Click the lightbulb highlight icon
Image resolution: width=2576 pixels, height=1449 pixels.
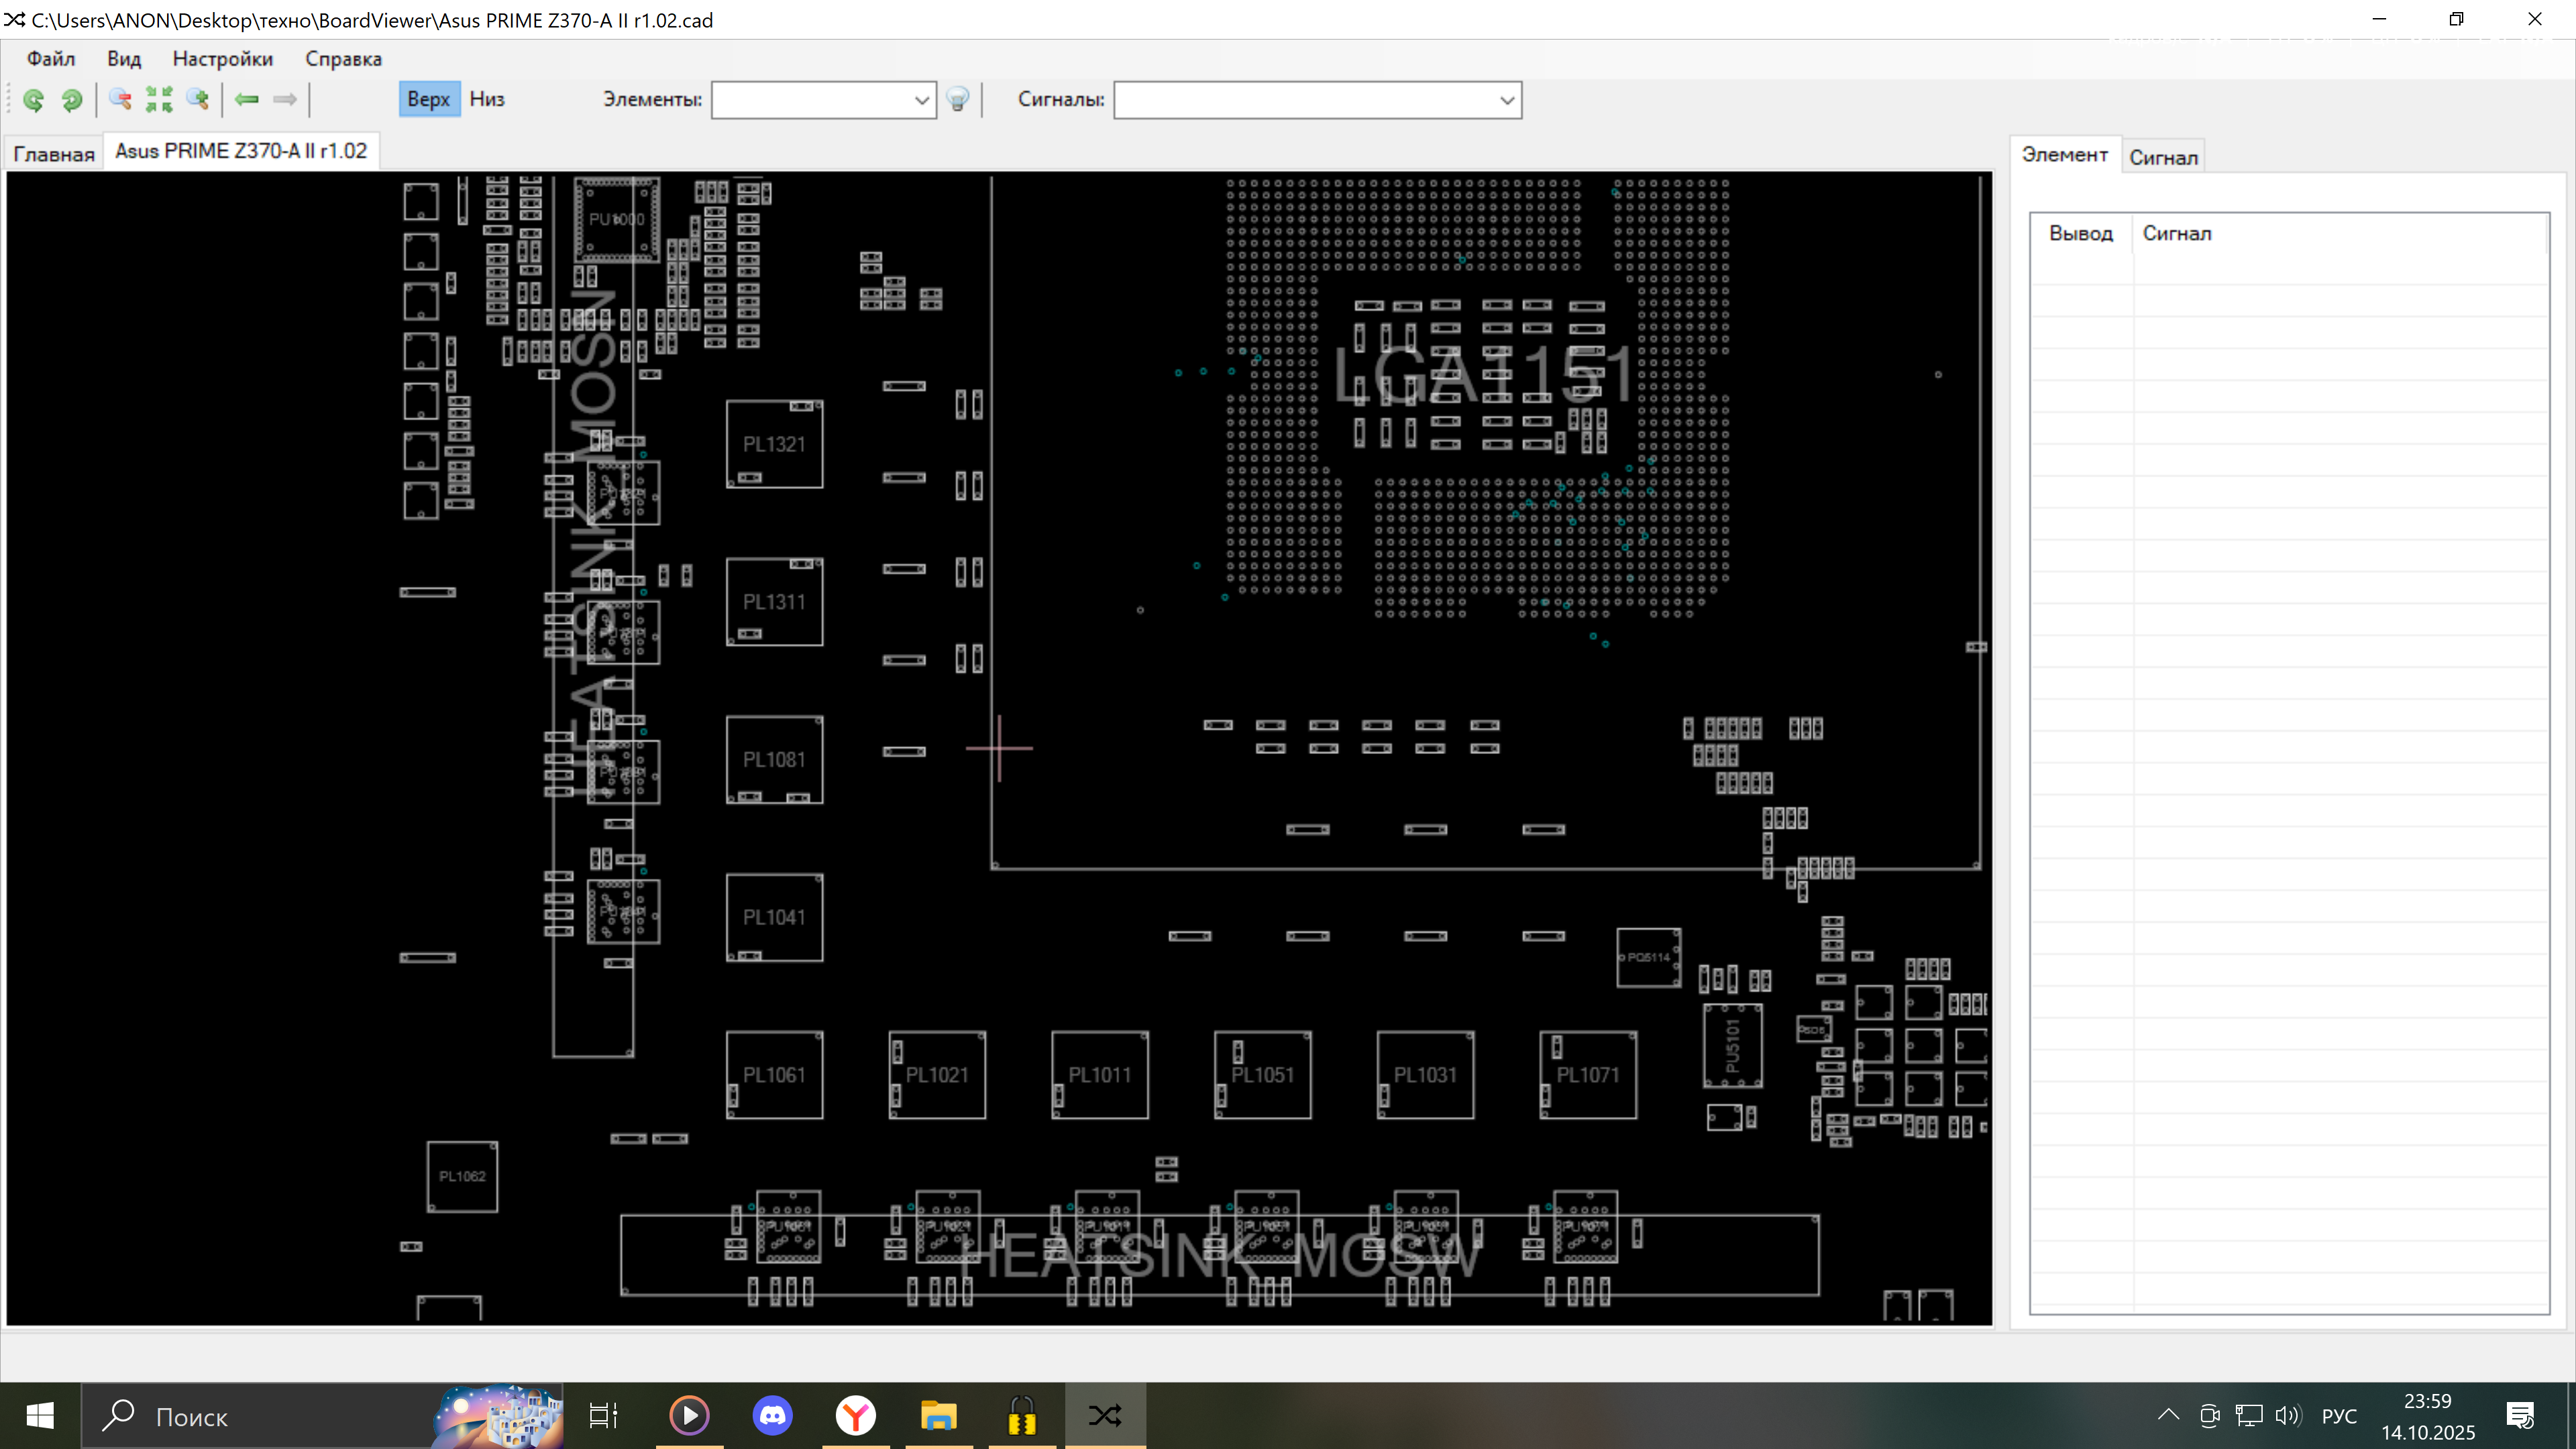[x=957, y=99]
